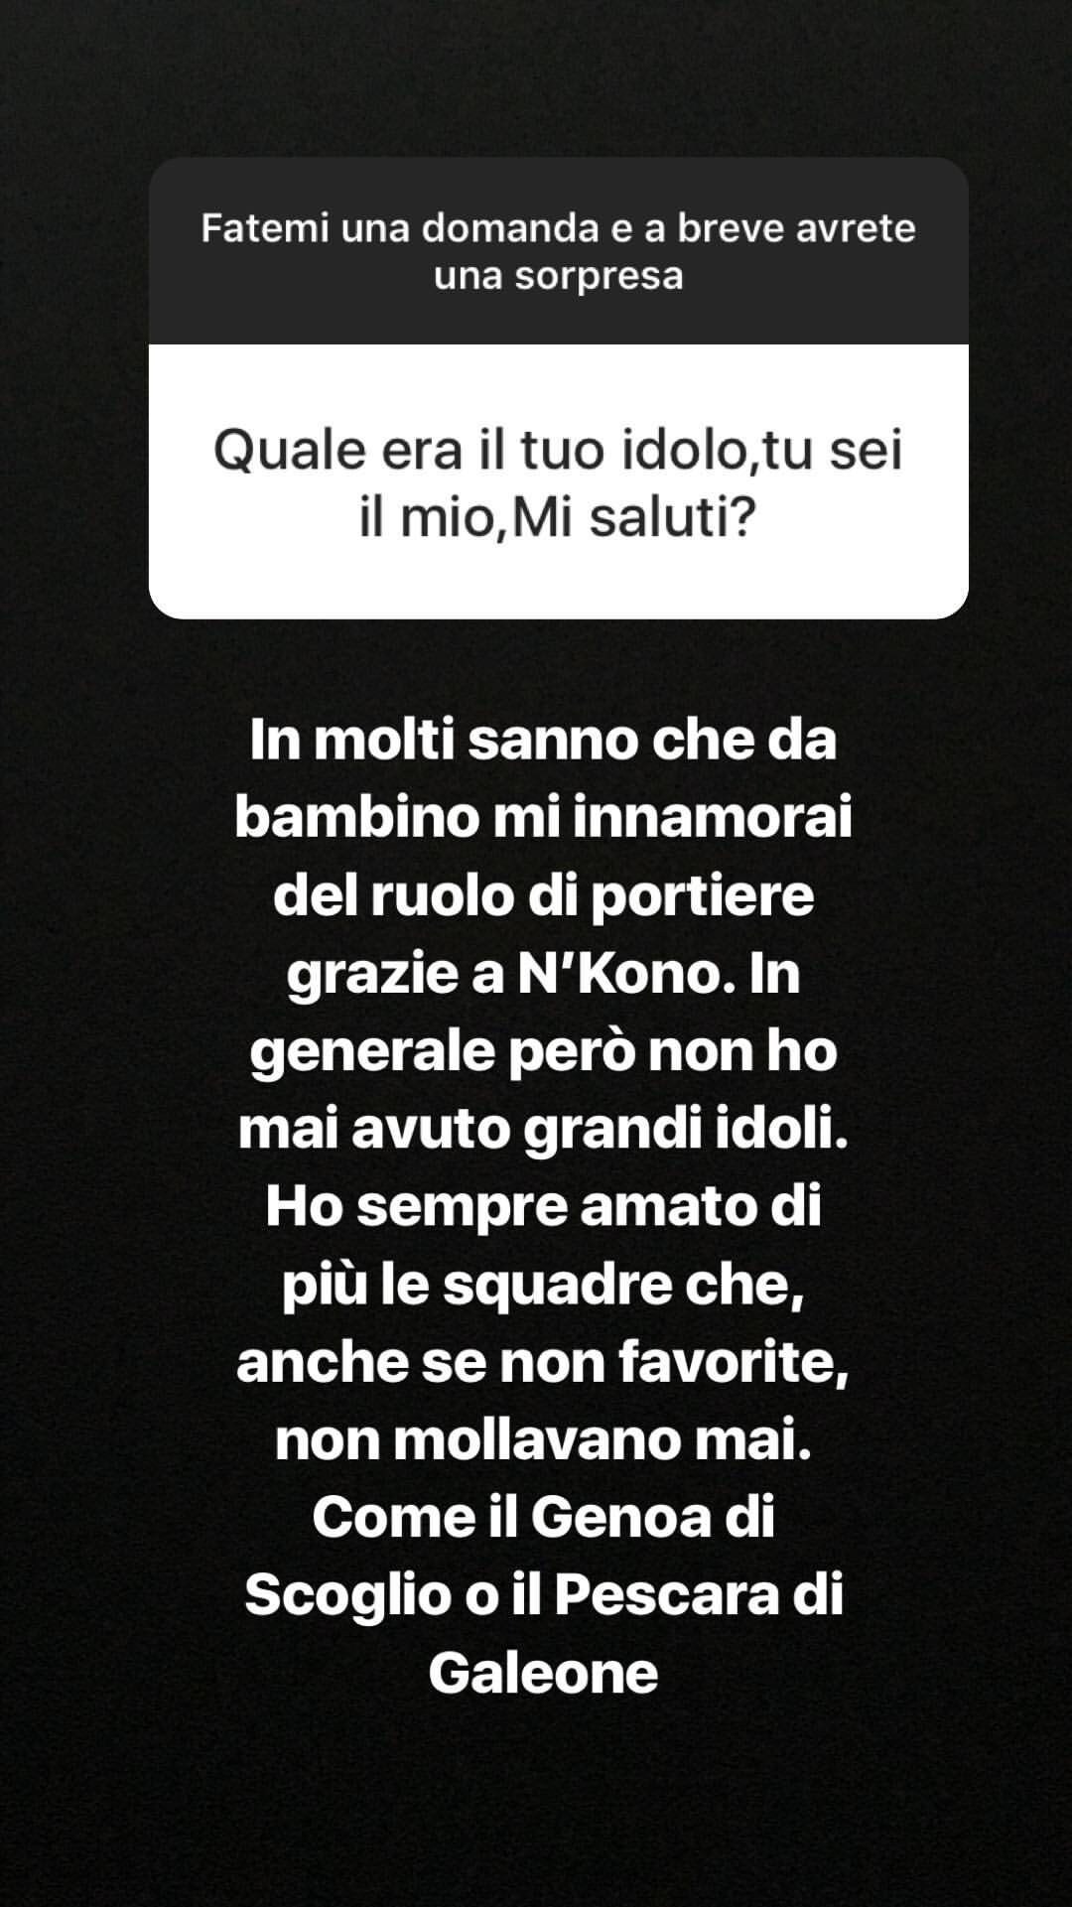
Task: Tap the line 'mai avuto grandi idoli.'
Action: point(543,1128)
